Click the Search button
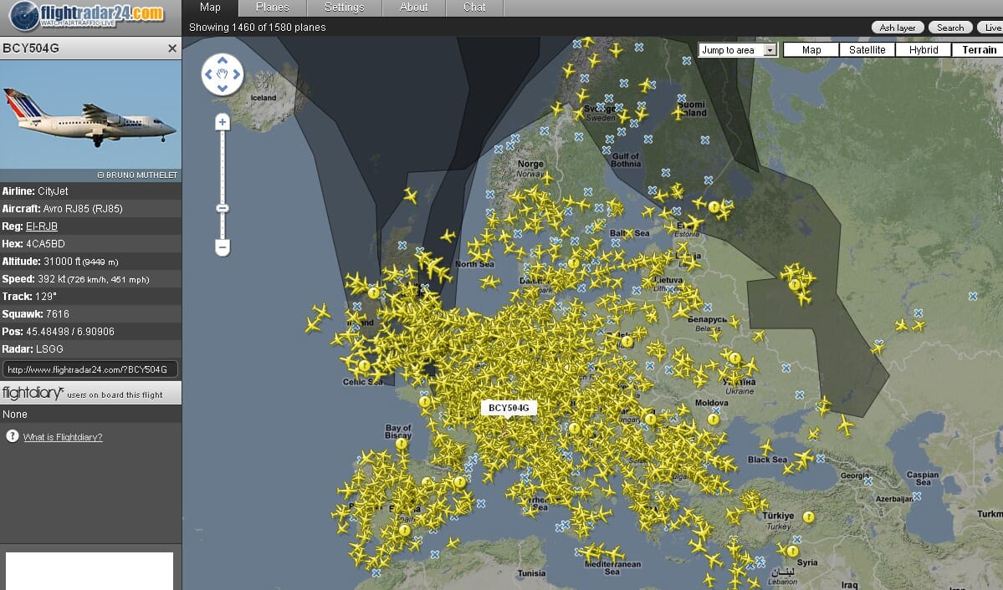Viewport: 1003px width, 590px height. pos(950,28)
